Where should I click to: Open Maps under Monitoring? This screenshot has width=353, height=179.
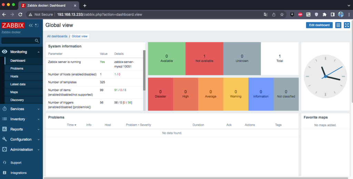pos(23,92)
